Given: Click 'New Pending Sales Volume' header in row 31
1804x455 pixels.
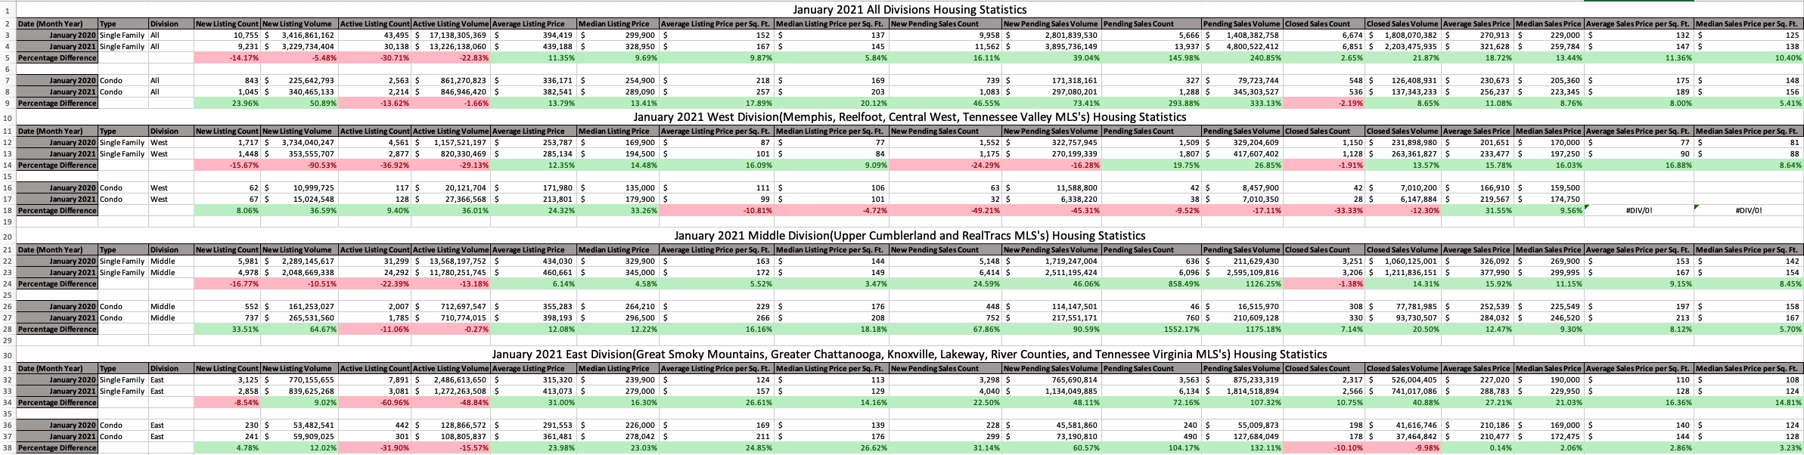Looking at the screenshot, I should click(x=1051, y=369).
